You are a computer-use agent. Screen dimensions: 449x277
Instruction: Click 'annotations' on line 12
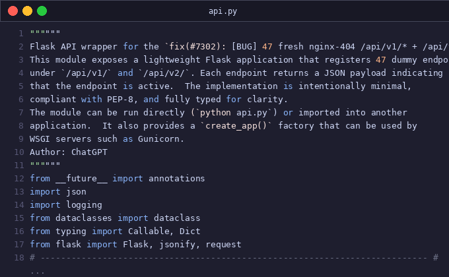[177, 179]
